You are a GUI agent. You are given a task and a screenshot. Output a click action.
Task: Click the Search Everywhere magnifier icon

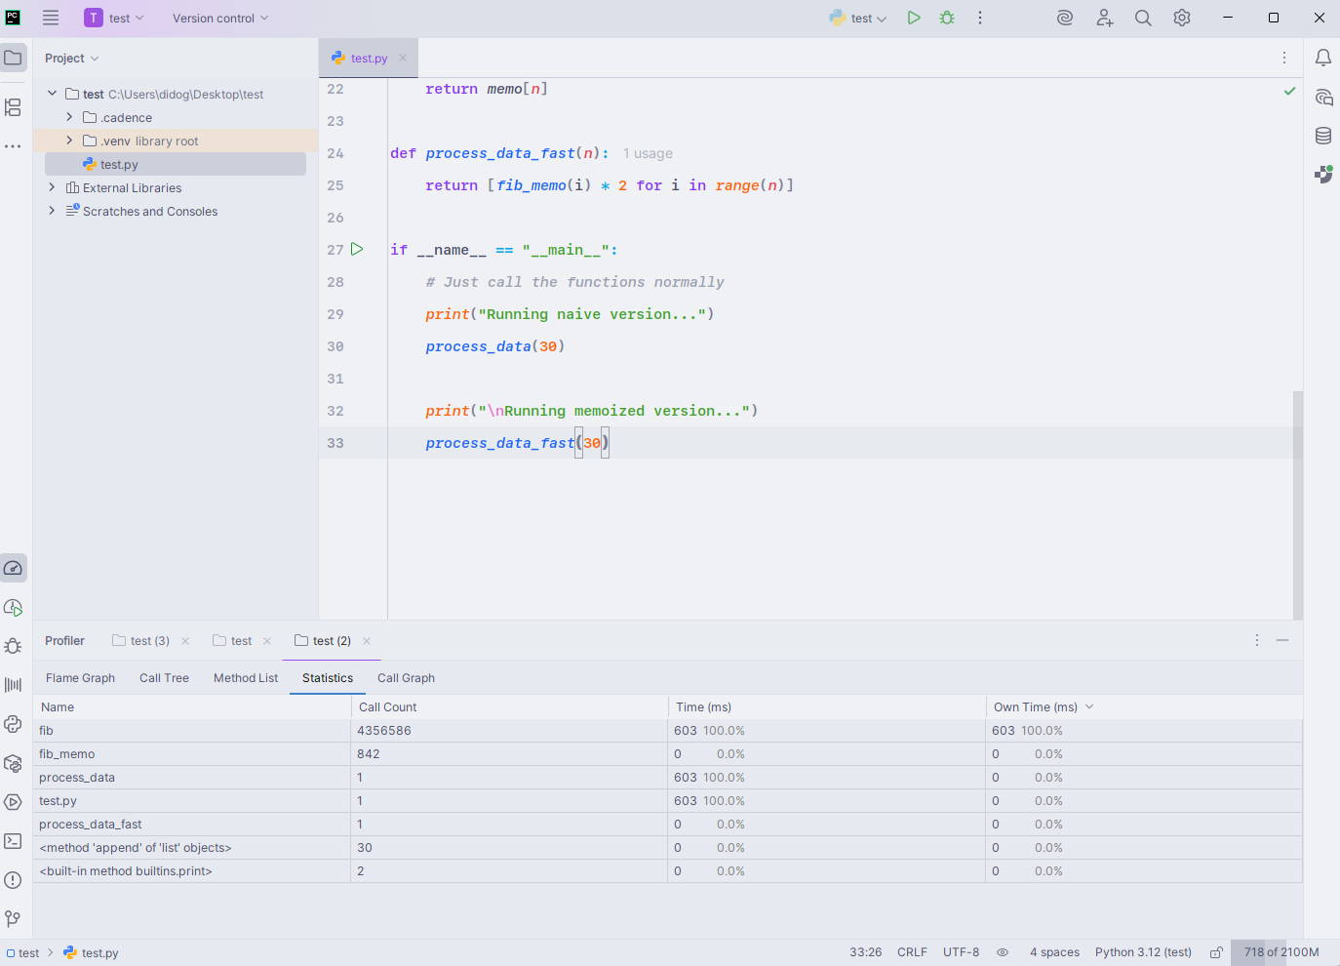tap(1143, 18)
